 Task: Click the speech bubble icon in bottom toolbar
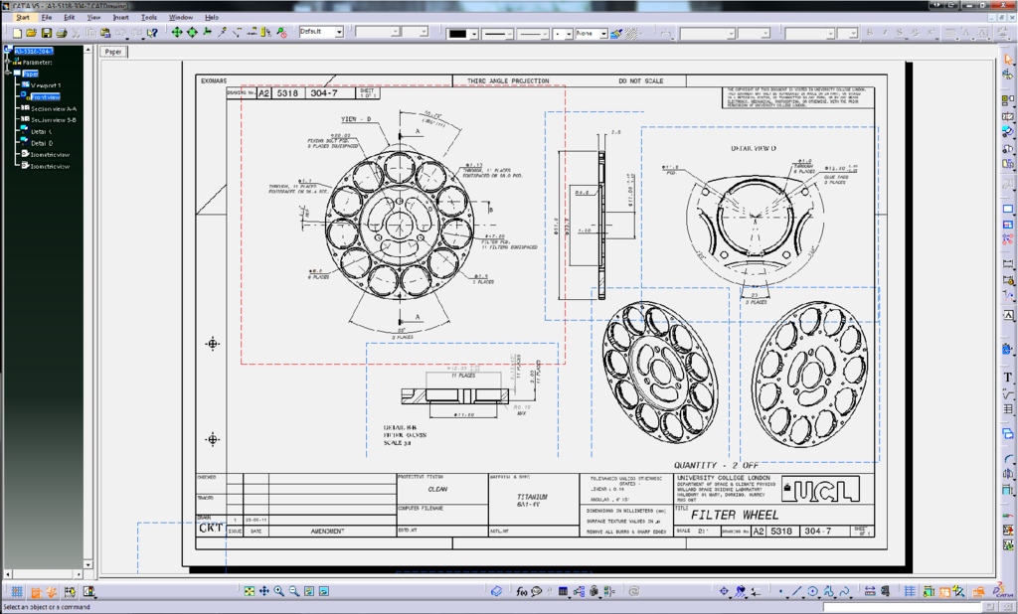(536, 591)
